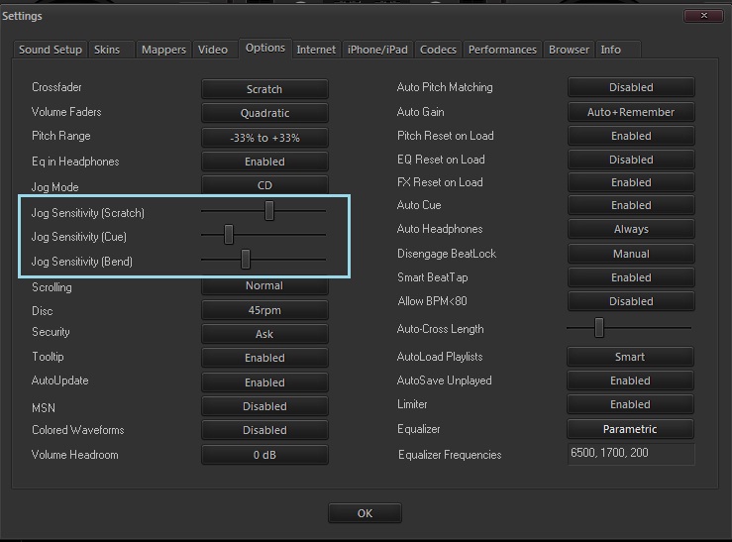This screenshot has width=732, height=542.
Task: Toggle AutoSave Unplayed setting
Action: pyautogui.click(x=630, y=380)
